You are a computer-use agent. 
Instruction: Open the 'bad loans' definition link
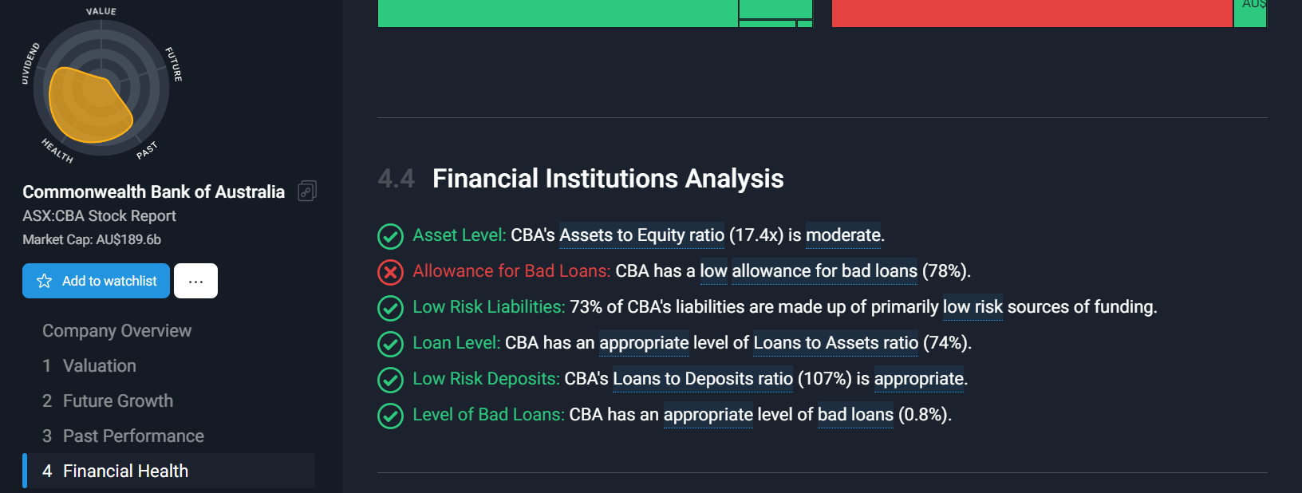(x=855, y=415)
